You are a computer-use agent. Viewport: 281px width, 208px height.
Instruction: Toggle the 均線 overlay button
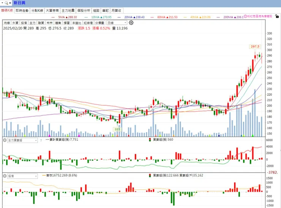(7, 23)
